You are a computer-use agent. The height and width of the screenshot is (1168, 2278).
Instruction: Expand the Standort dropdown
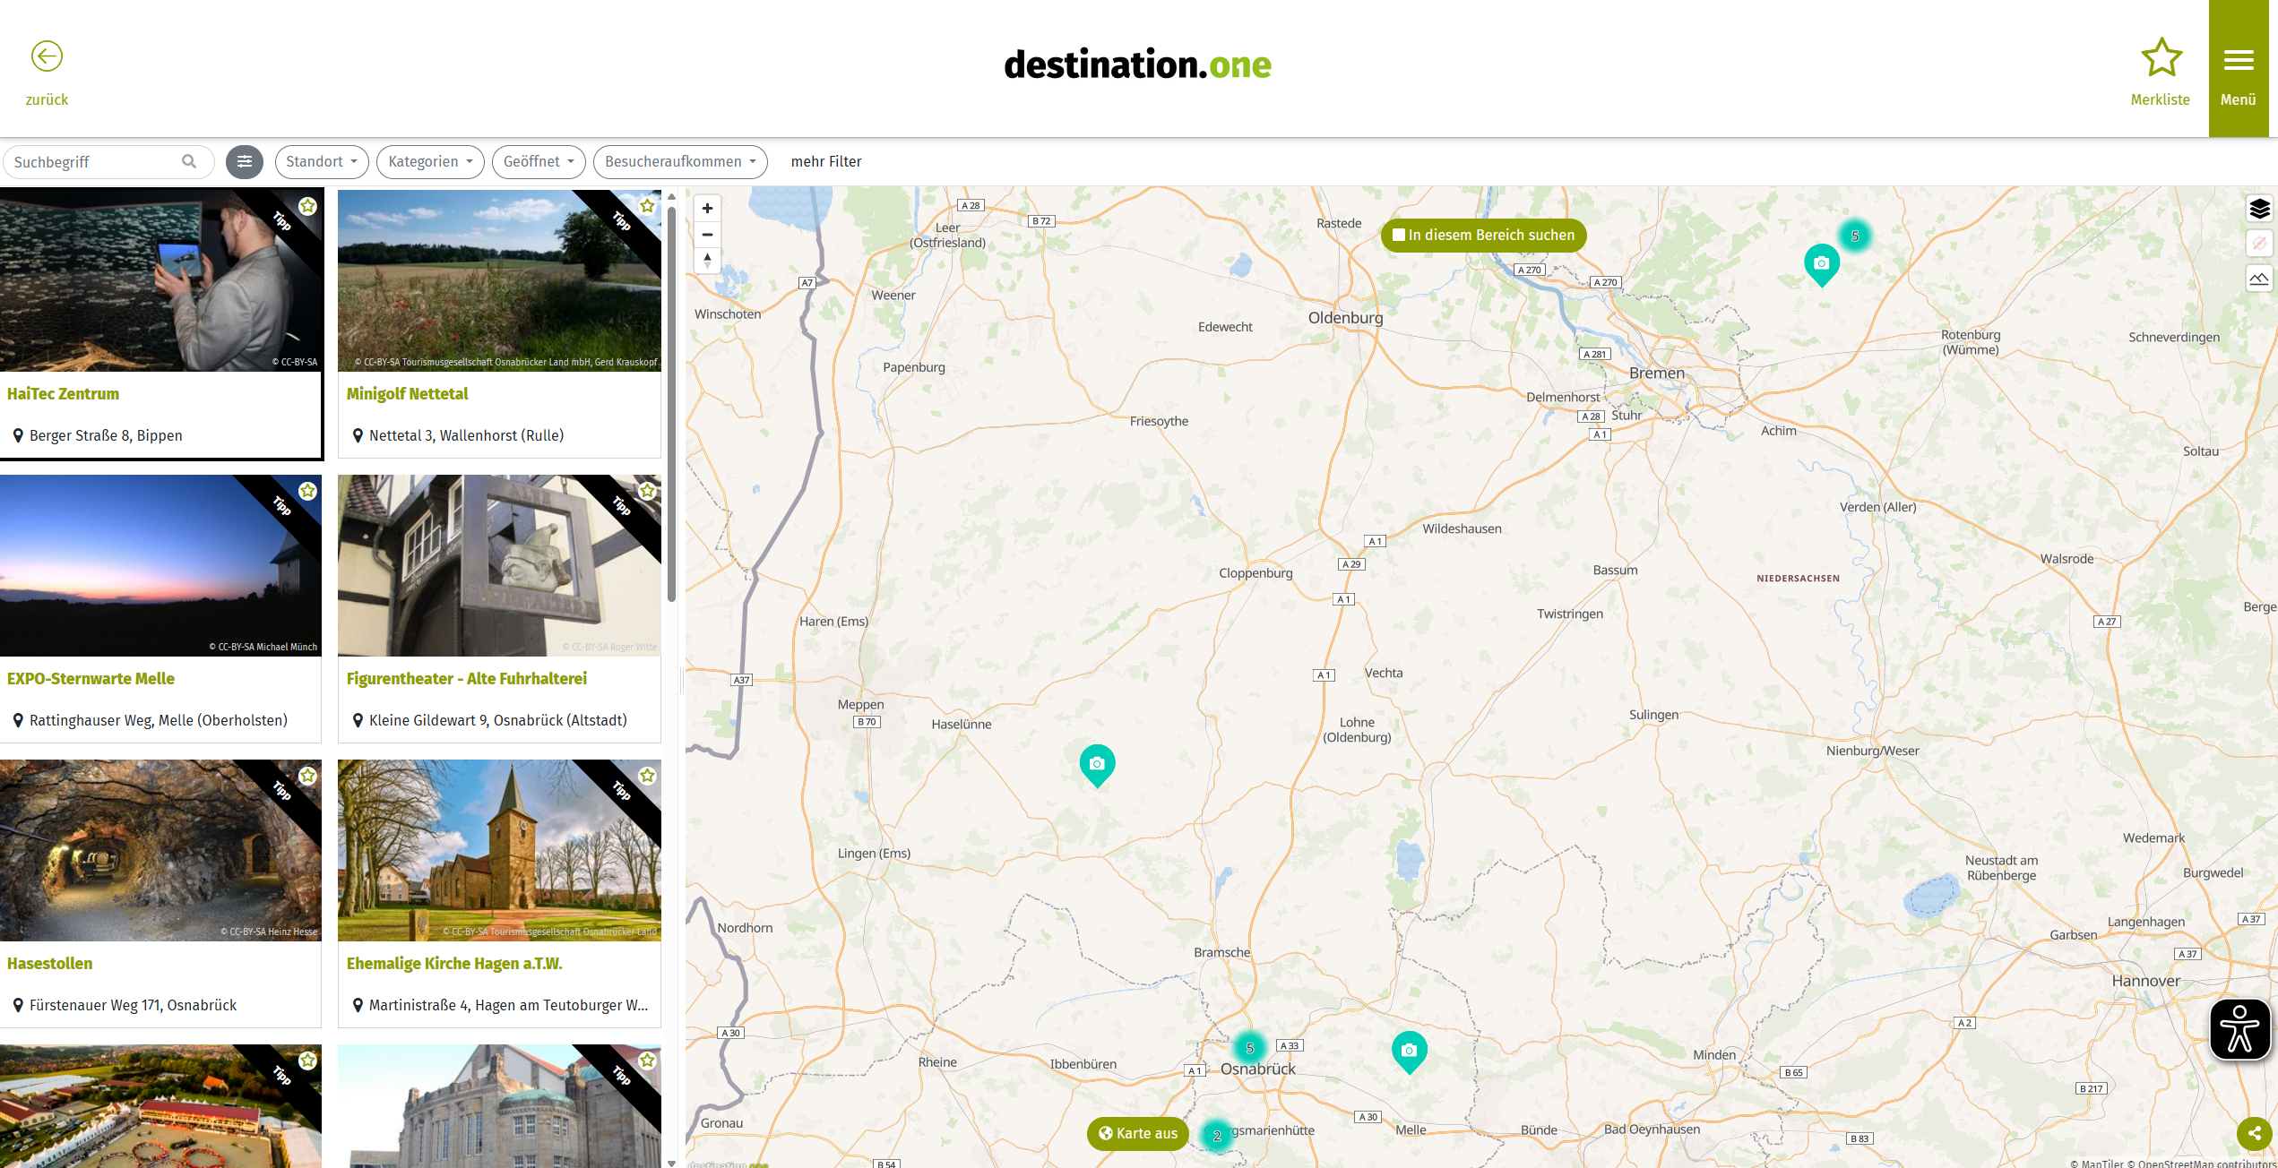(x=322, y=161)
